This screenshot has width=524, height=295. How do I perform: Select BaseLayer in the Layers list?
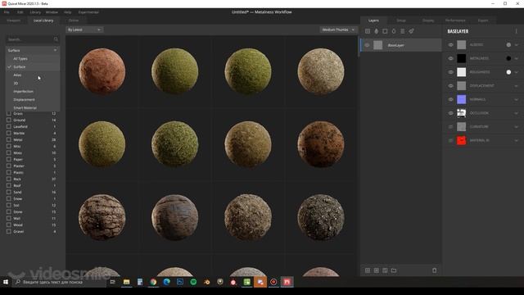[x=401, y=45]
